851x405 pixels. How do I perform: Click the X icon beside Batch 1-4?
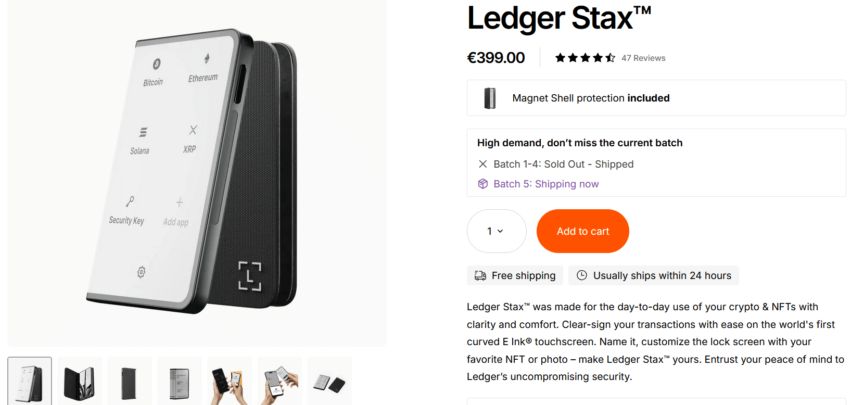point(483,164)
